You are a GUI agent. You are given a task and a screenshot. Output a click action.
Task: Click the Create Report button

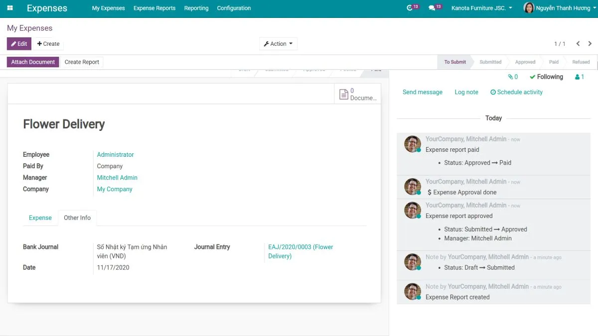82,62
